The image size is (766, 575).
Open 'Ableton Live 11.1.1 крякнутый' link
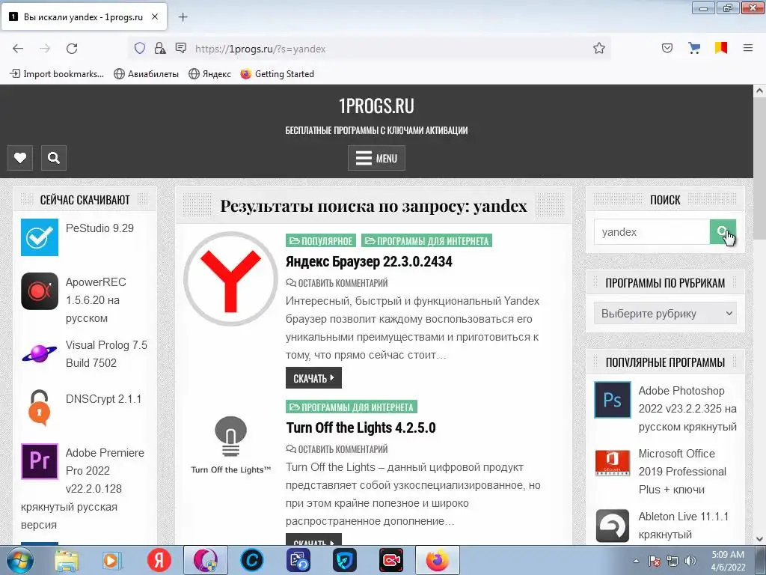(684, 526)
